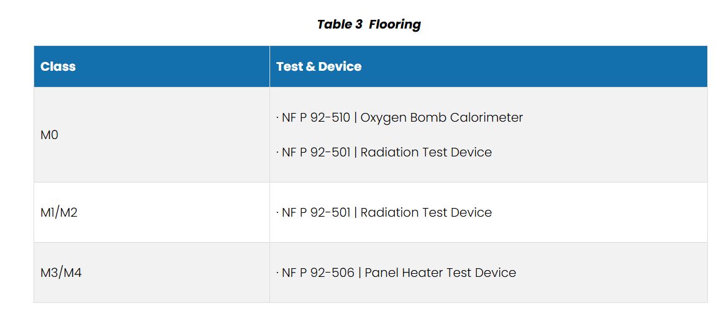Click "Radiation Test Device" in the M1/M2 row
The height and width of the screenshot is (316, 724).
pyautogui.click(x=426, y=212)
